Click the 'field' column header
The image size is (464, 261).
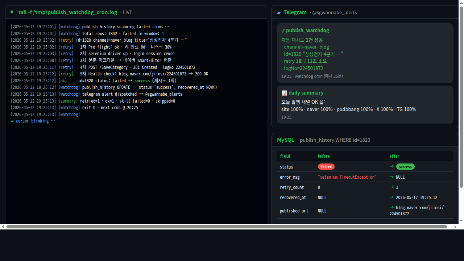(285, 156)
